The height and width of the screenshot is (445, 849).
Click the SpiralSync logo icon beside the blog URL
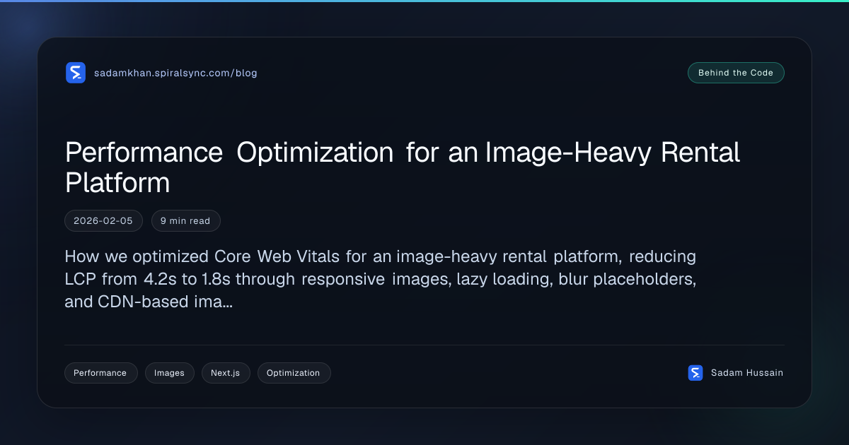click(x=76, y=73)
